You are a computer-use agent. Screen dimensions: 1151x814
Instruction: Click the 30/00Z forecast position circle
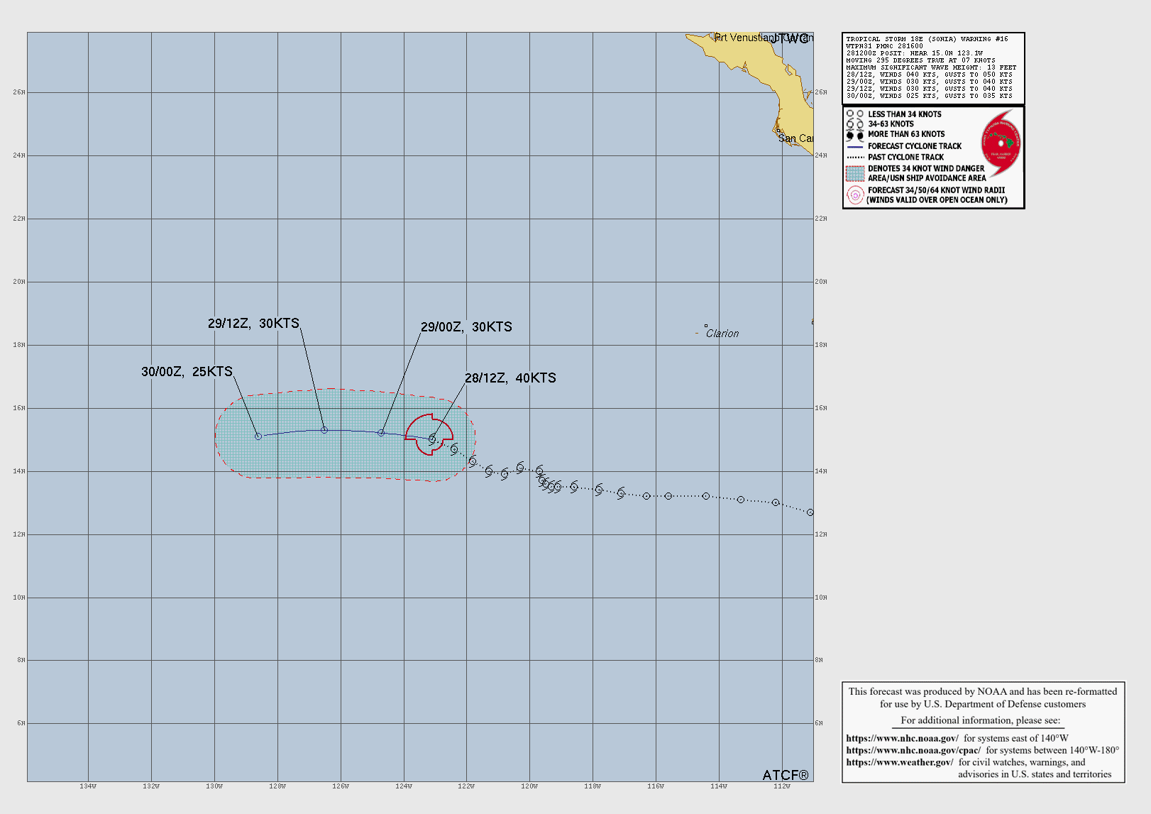point(258,436)
